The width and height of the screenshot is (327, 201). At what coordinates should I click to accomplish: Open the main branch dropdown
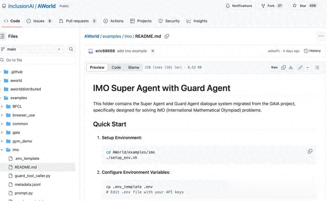[x=32, y=49]
